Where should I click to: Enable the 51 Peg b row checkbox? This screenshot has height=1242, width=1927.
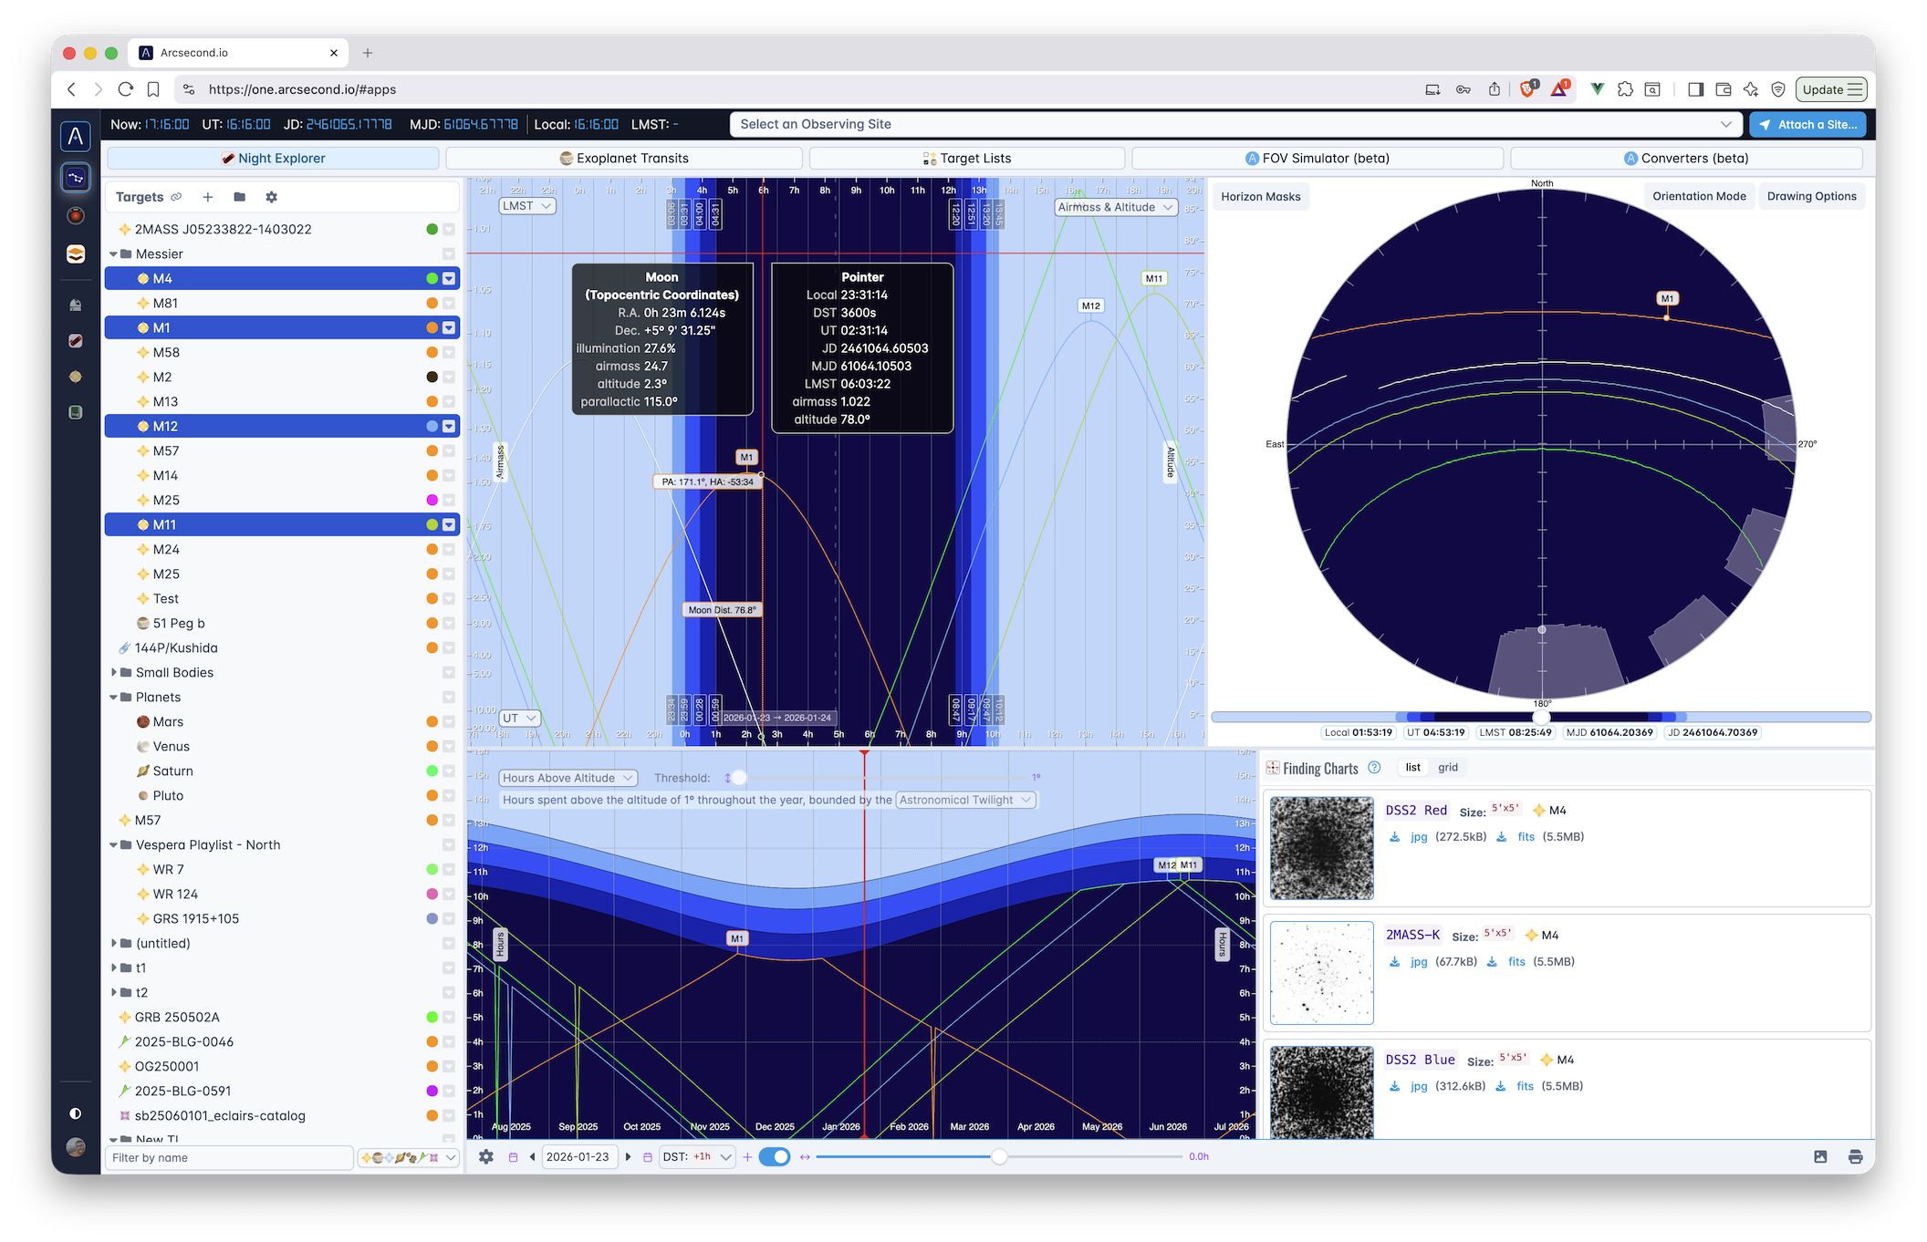tap(449, 624)
